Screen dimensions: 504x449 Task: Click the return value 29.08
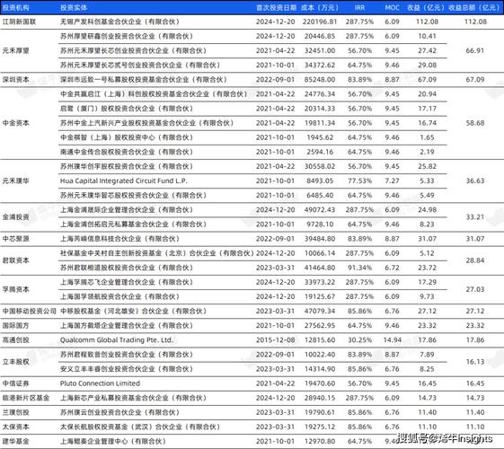(x=427, y=66)
